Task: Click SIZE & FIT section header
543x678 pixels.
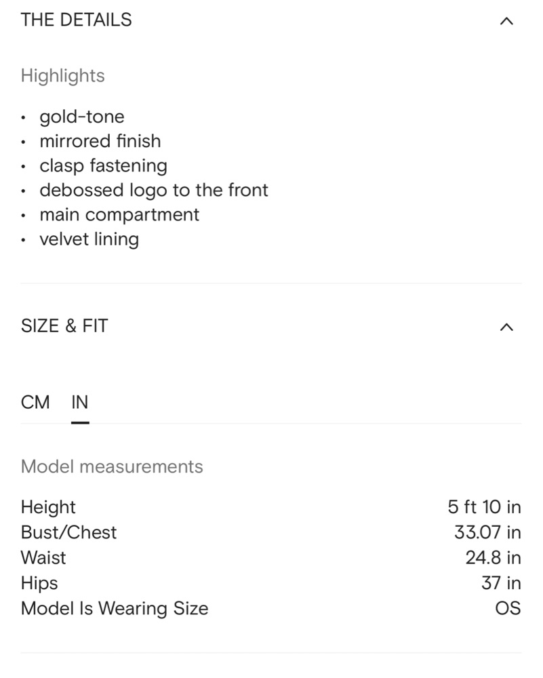Action: (x=64, y=325)
